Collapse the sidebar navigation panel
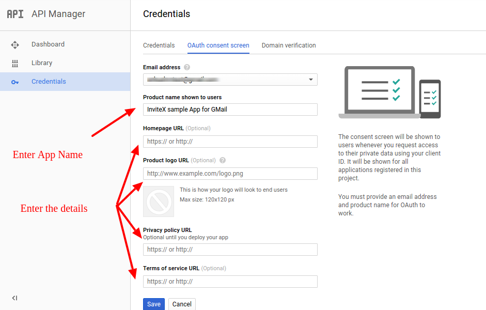The width and height of the screenshot is (486, 310). click(x=14, y=298)
